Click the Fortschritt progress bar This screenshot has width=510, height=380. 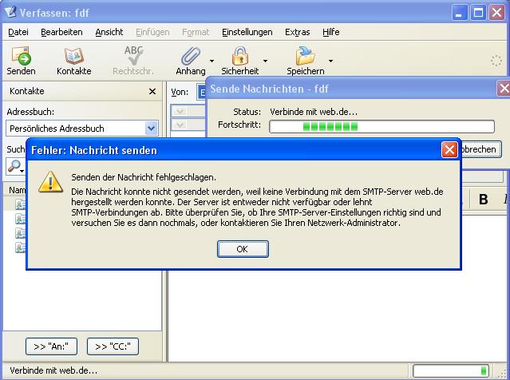click(x=382, y=126)
